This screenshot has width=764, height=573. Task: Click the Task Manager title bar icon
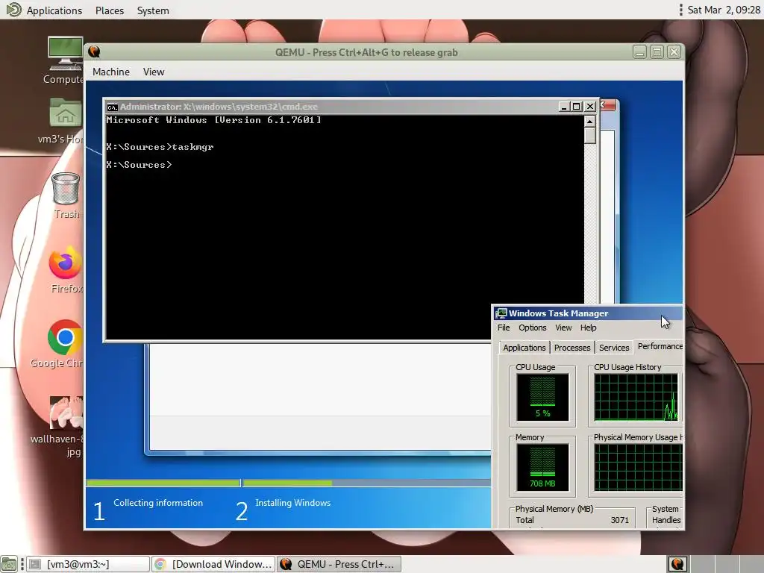coord(501,313)
